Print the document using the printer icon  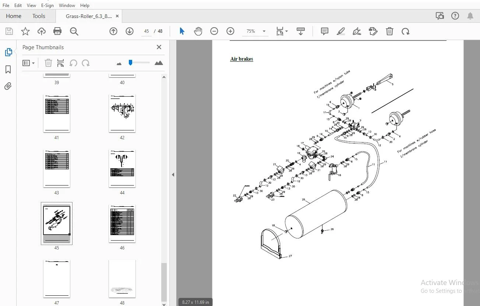(57, 32)
